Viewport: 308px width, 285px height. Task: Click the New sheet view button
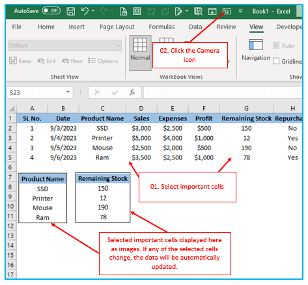pos(72,61)
